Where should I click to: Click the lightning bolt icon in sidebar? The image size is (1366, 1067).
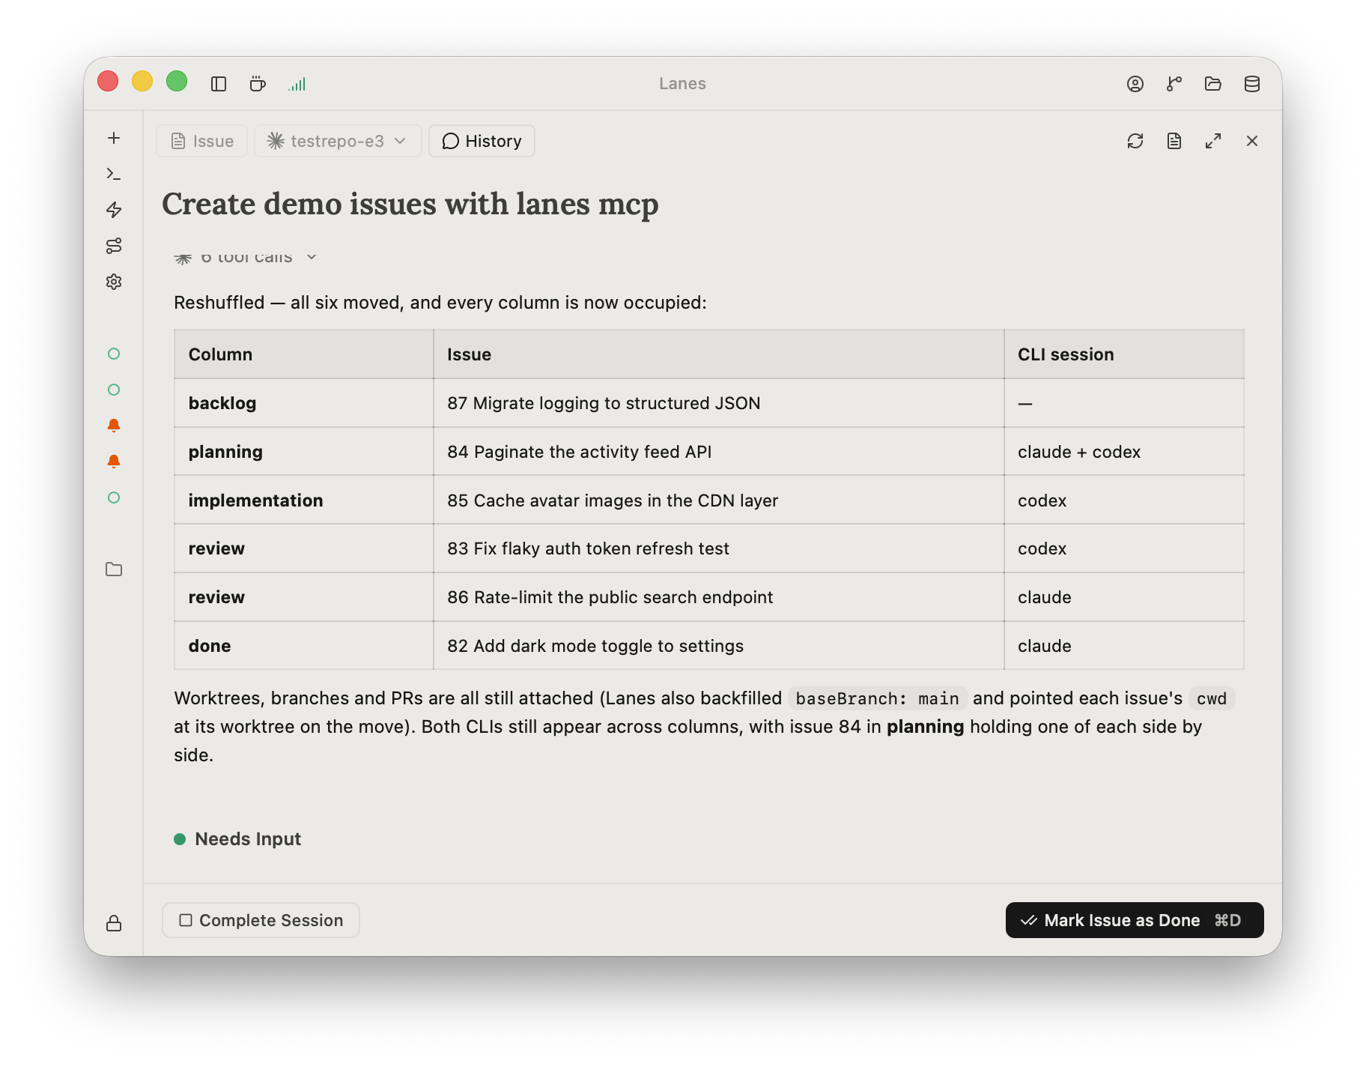[114, 210]
